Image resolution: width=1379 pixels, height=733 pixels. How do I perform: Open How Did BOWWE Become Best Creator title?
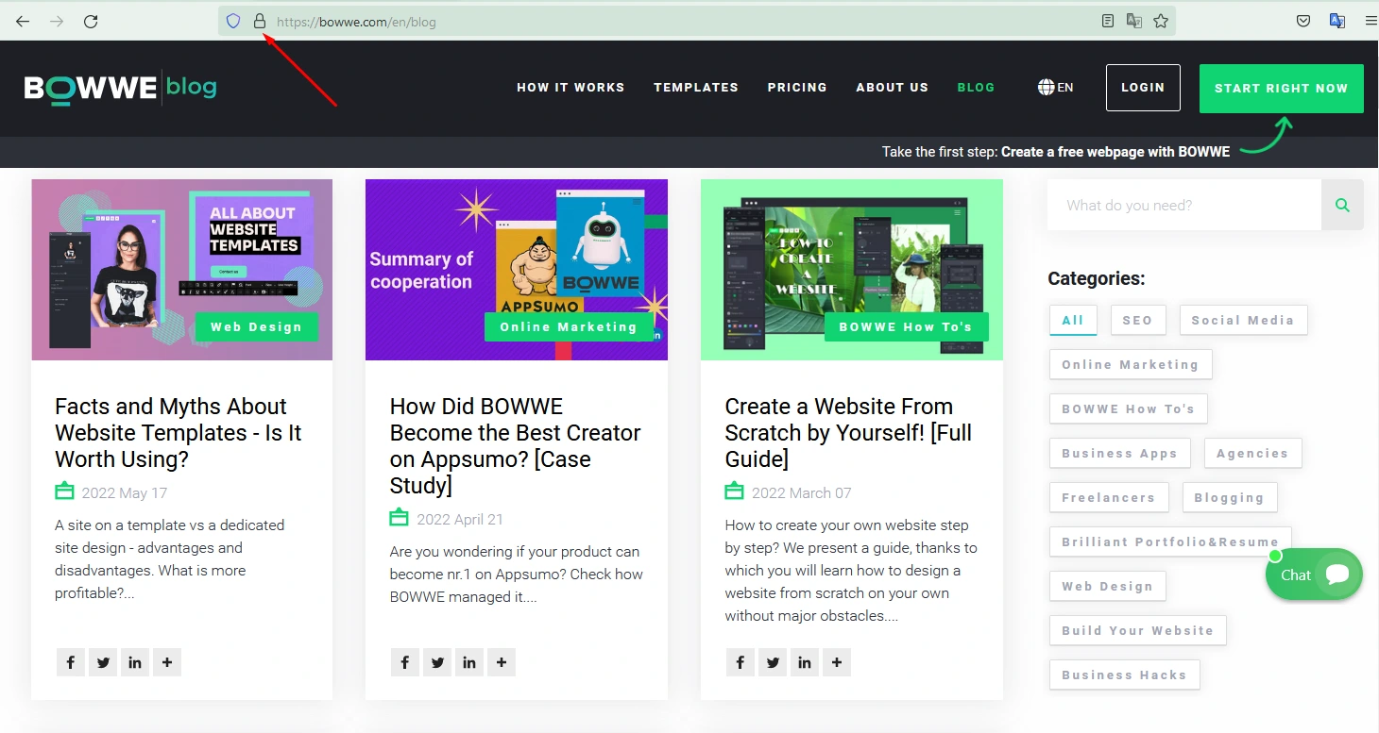click(x=516, y=445)
